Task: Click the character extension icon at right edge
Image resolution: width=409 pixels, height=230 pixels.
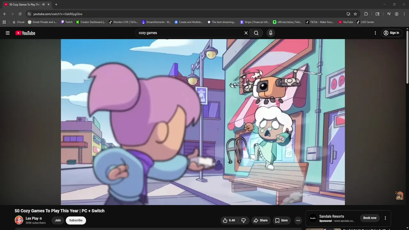Action: coord(399,195)
